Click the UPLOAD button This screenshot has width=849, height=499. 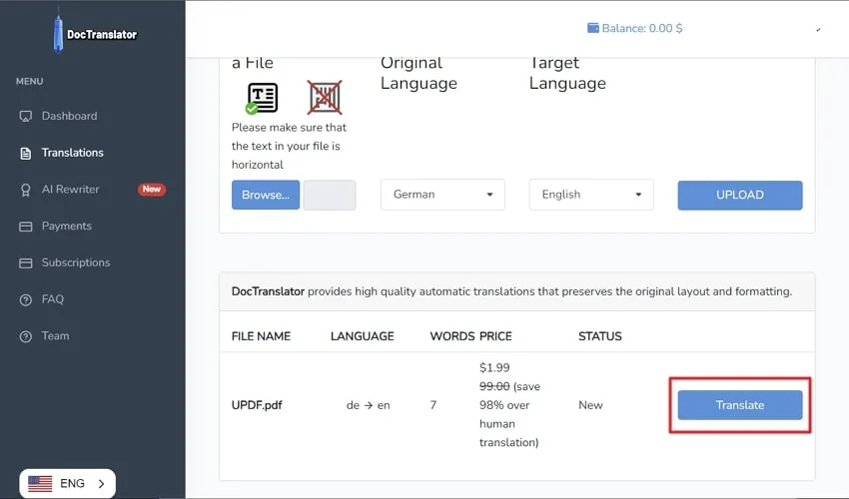[x=739, y=195]
